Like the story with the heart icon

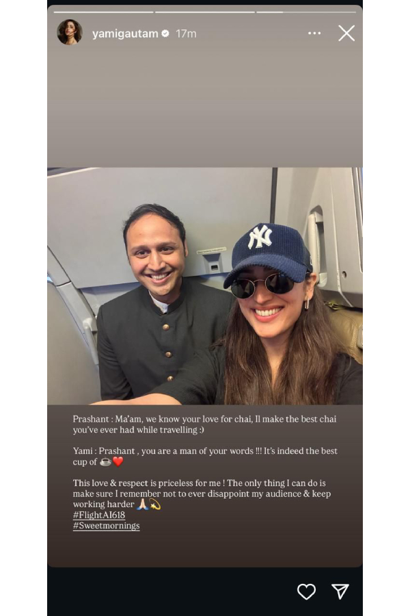point(306,591)
